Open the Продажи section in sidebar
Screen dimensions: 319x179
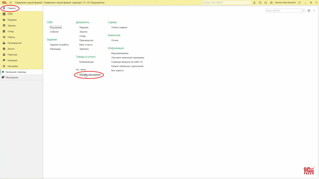(12, 20)
